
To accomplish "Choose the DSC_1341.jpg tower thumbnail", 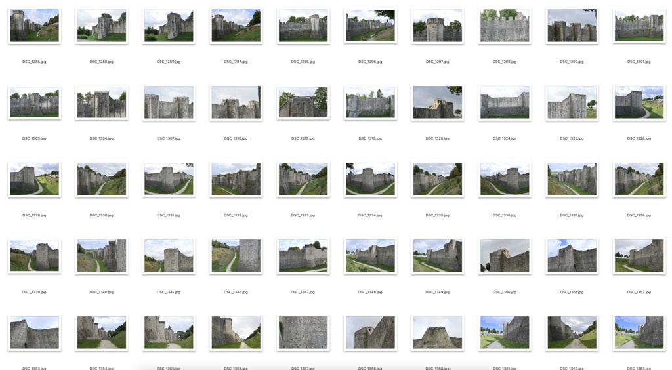I will point(169,256).
